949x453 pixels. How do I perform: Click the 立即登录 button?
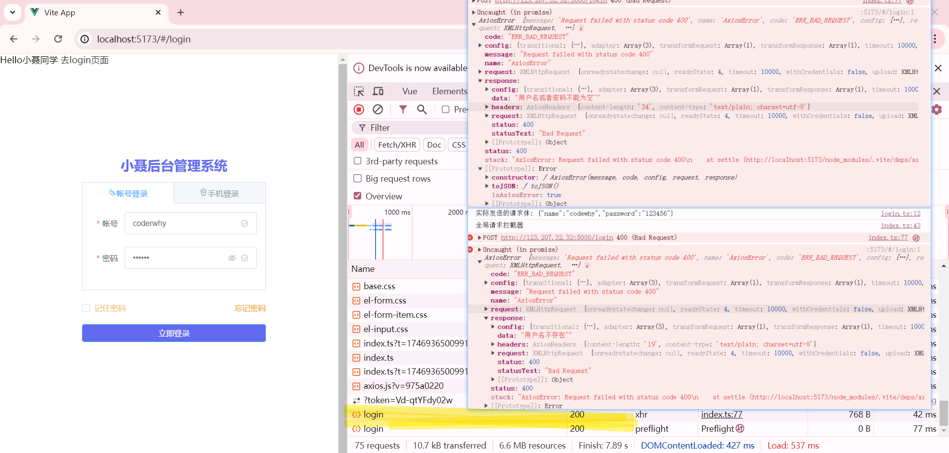tap(174, 333)
